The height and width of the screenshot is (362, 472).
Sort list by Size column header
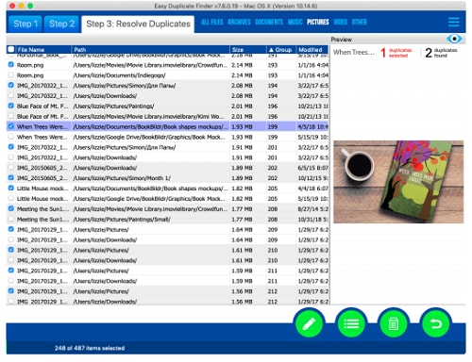pyautogui.click(x=247, y=50)
